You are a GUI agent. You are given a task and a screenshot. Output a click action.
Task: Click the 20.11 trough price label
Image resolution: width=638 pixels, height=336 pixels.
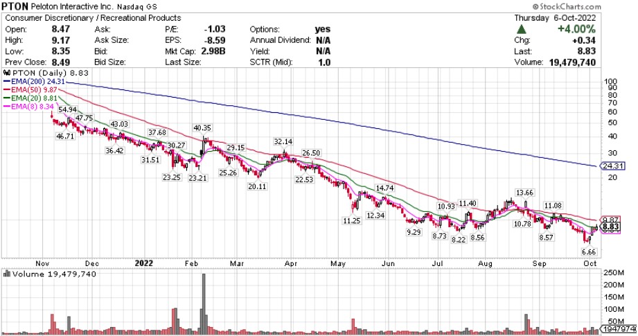pyautogui.click(x=257, y=186)
